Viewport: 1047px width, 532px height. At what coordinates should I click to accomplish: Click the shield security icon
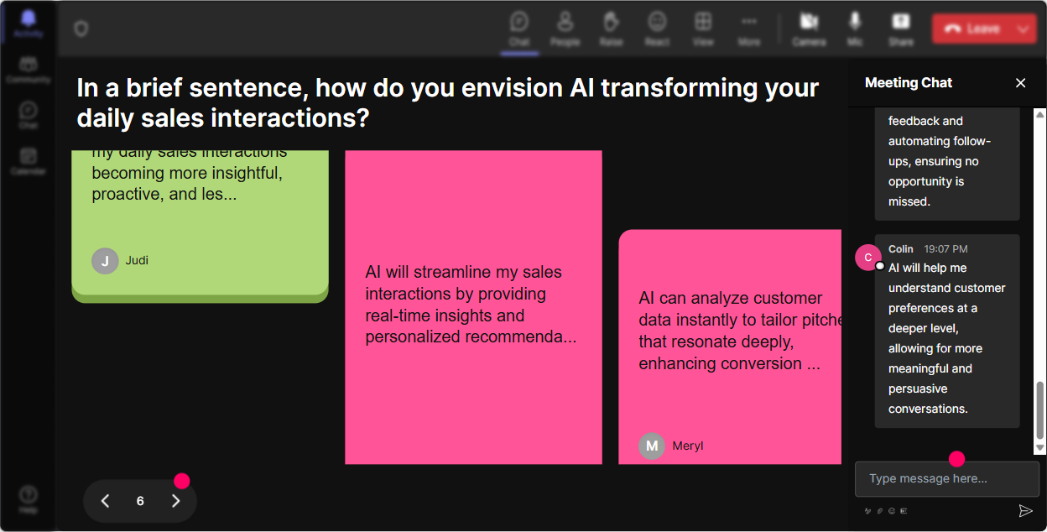pyautogui.click(x=81, y=29)
